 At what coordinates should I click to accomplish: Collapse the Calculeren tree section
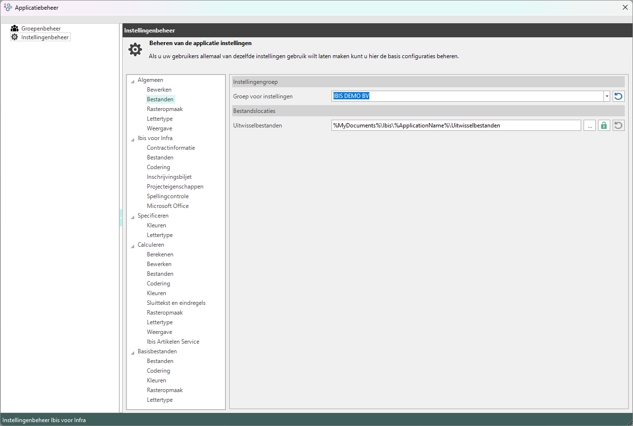(x=133, y=246)
